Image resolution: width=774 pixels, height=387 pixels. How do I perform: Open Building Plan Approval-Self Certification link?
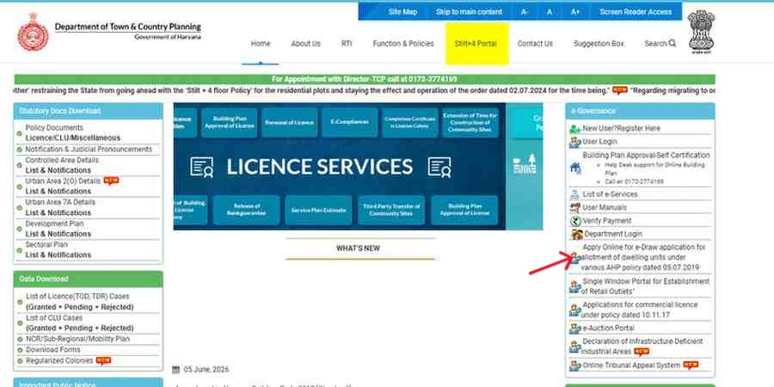(646, 155)
